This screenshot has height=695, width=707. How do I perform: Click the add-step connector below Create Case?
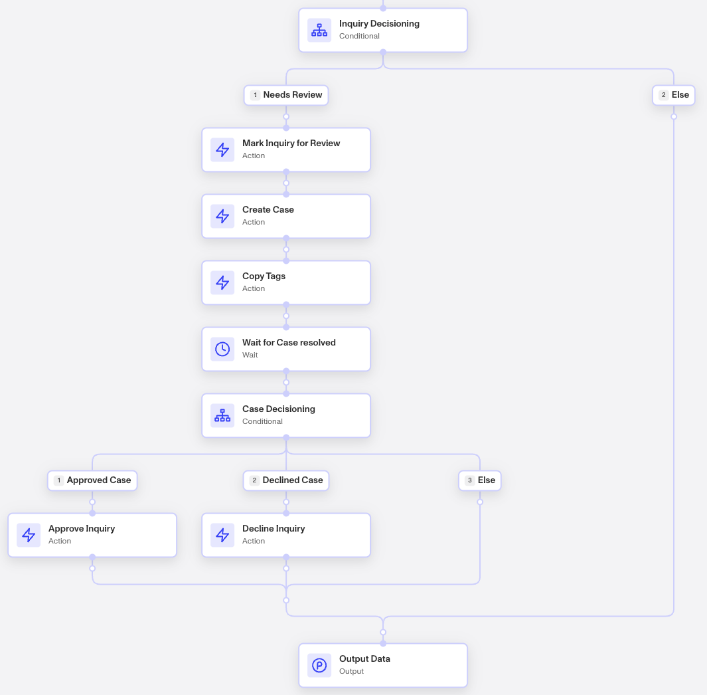(x=286, y=250)
